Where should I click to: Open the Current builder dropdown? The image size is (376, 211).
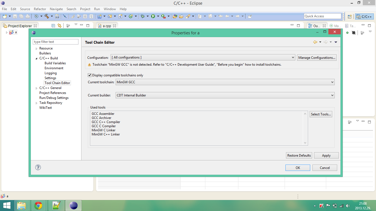pos(225,95)
